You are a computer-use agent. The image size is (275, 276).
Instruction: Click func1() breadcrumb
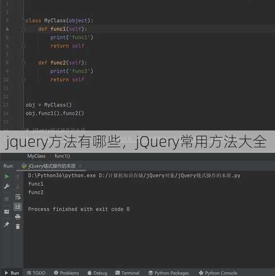coord(62,156)
